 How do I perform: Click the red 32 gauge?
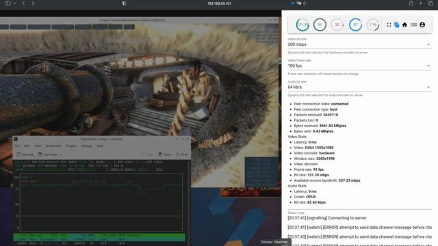(337, 25)
